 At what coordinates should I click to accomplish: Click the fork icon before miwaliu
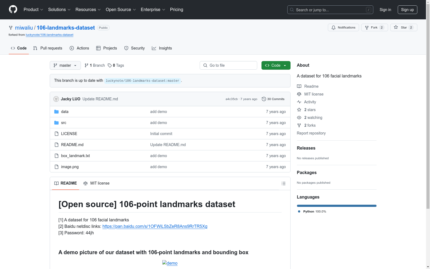11,28
